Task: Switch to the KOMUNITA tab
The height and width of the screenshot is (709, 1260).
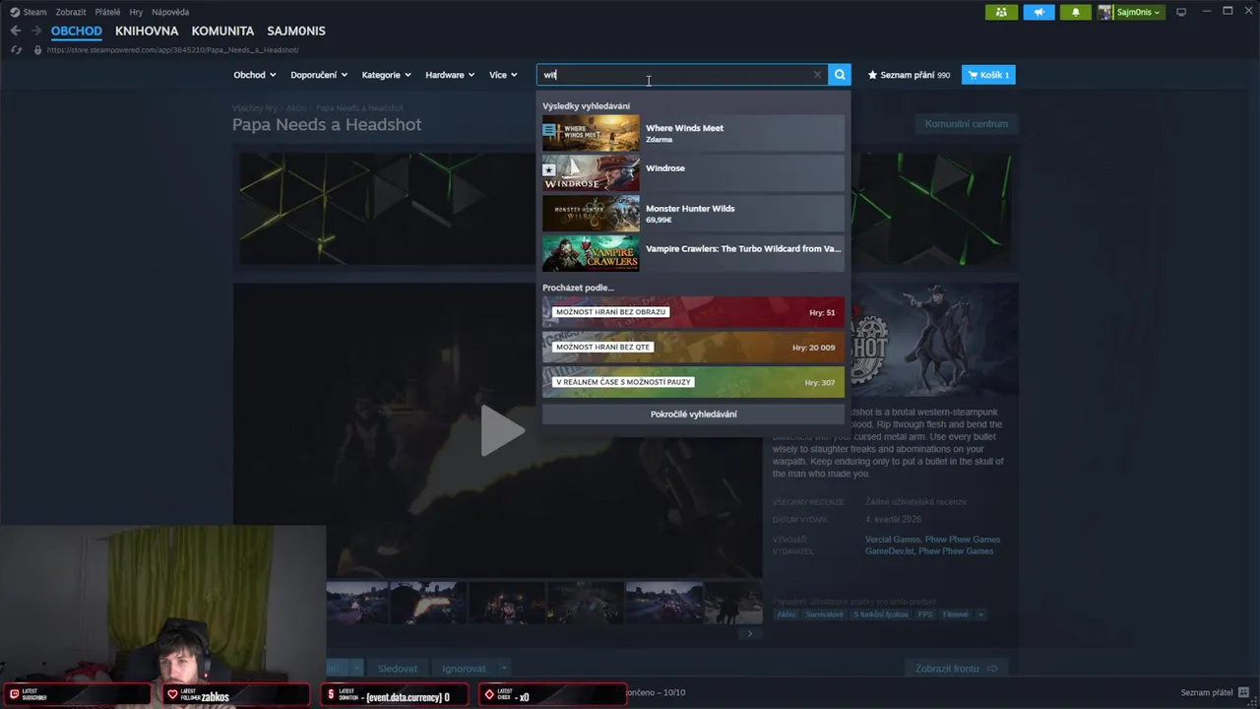Action: 222,31
